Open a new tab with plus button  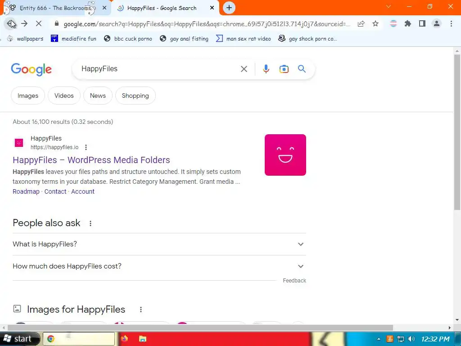pyautogui.click(x=229, y=8)
